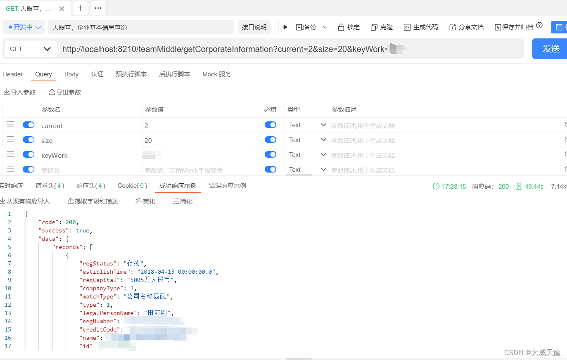Click the 保存并归档 save and archive button
This screenshot has width=567, height=360.
pyautogui.click(x=514, y=27)
